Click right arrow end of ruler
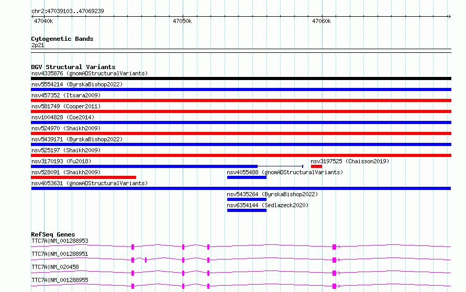The height and width of the screenshot is (292, 466). (450, 17)
